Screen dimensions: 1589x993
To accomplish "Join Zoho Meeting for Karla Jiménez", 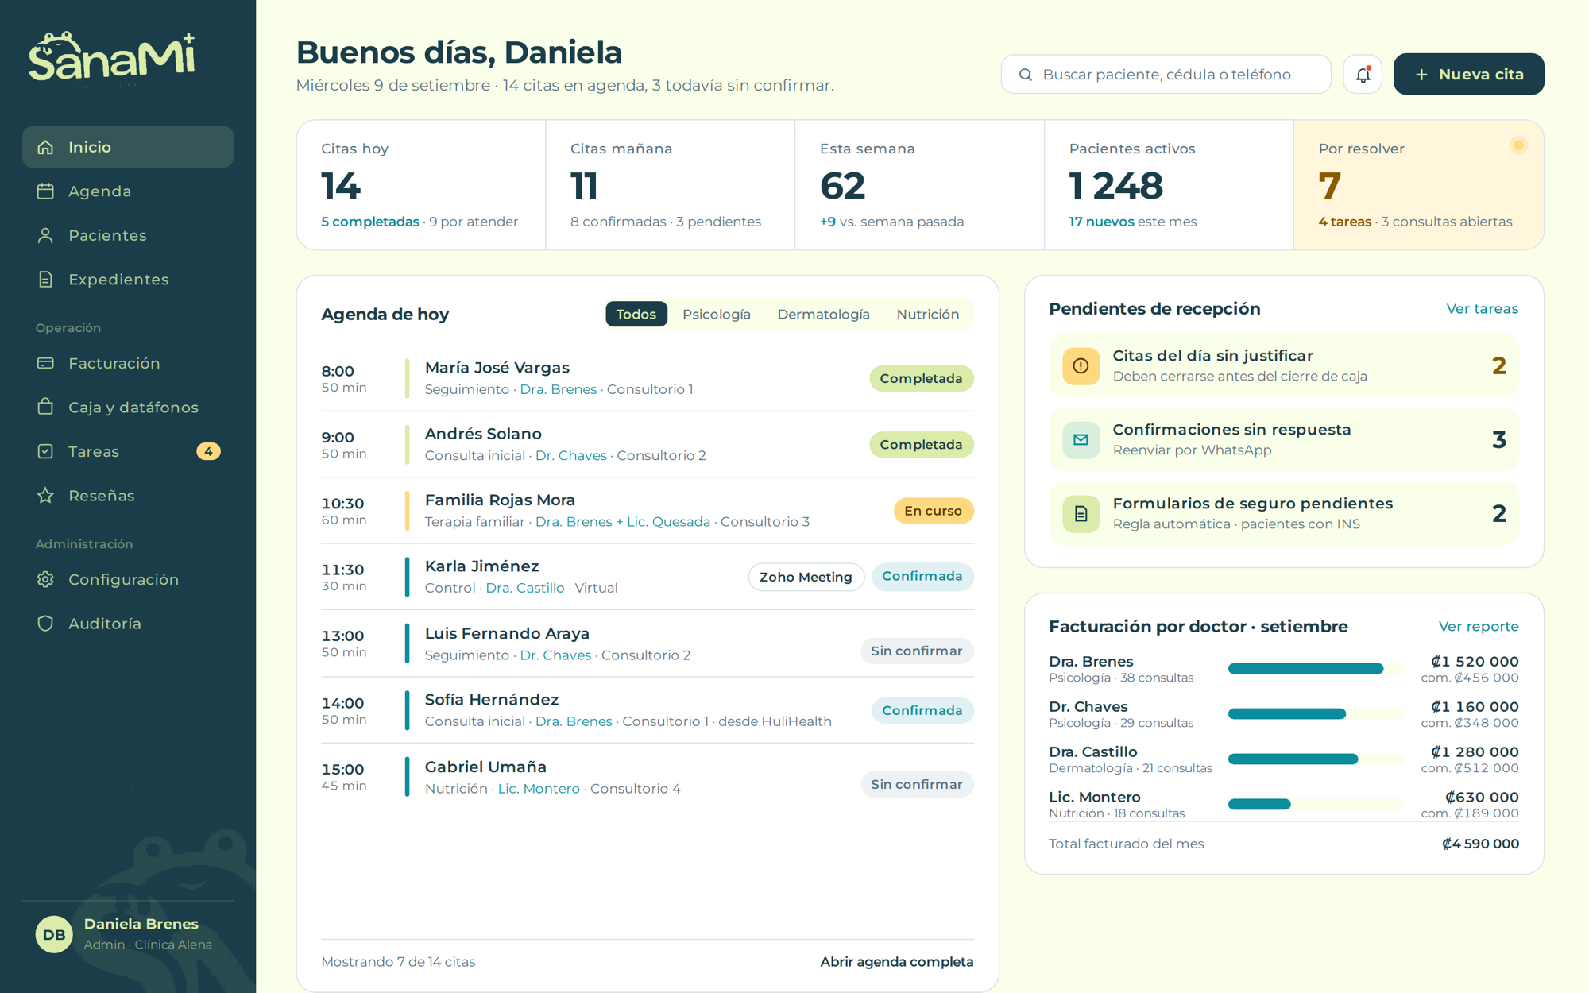I will (x=806, y=577).
